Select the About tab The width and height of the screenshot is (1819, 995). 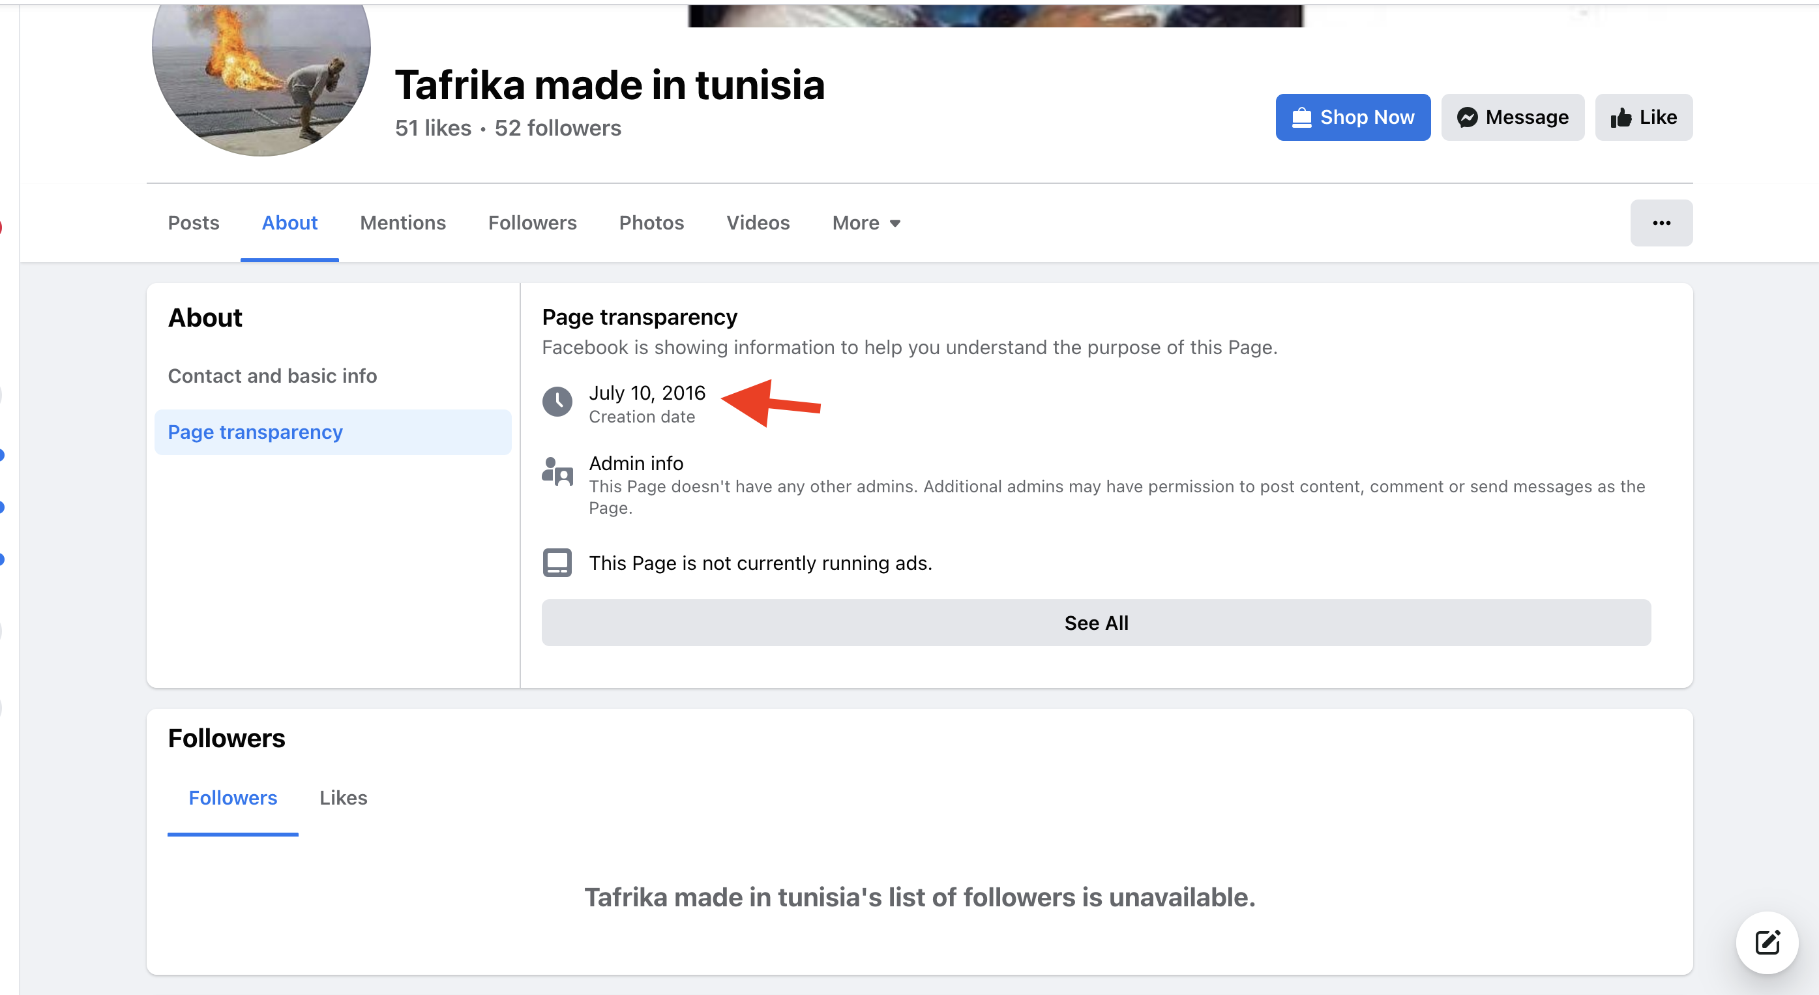coord(289,223)
